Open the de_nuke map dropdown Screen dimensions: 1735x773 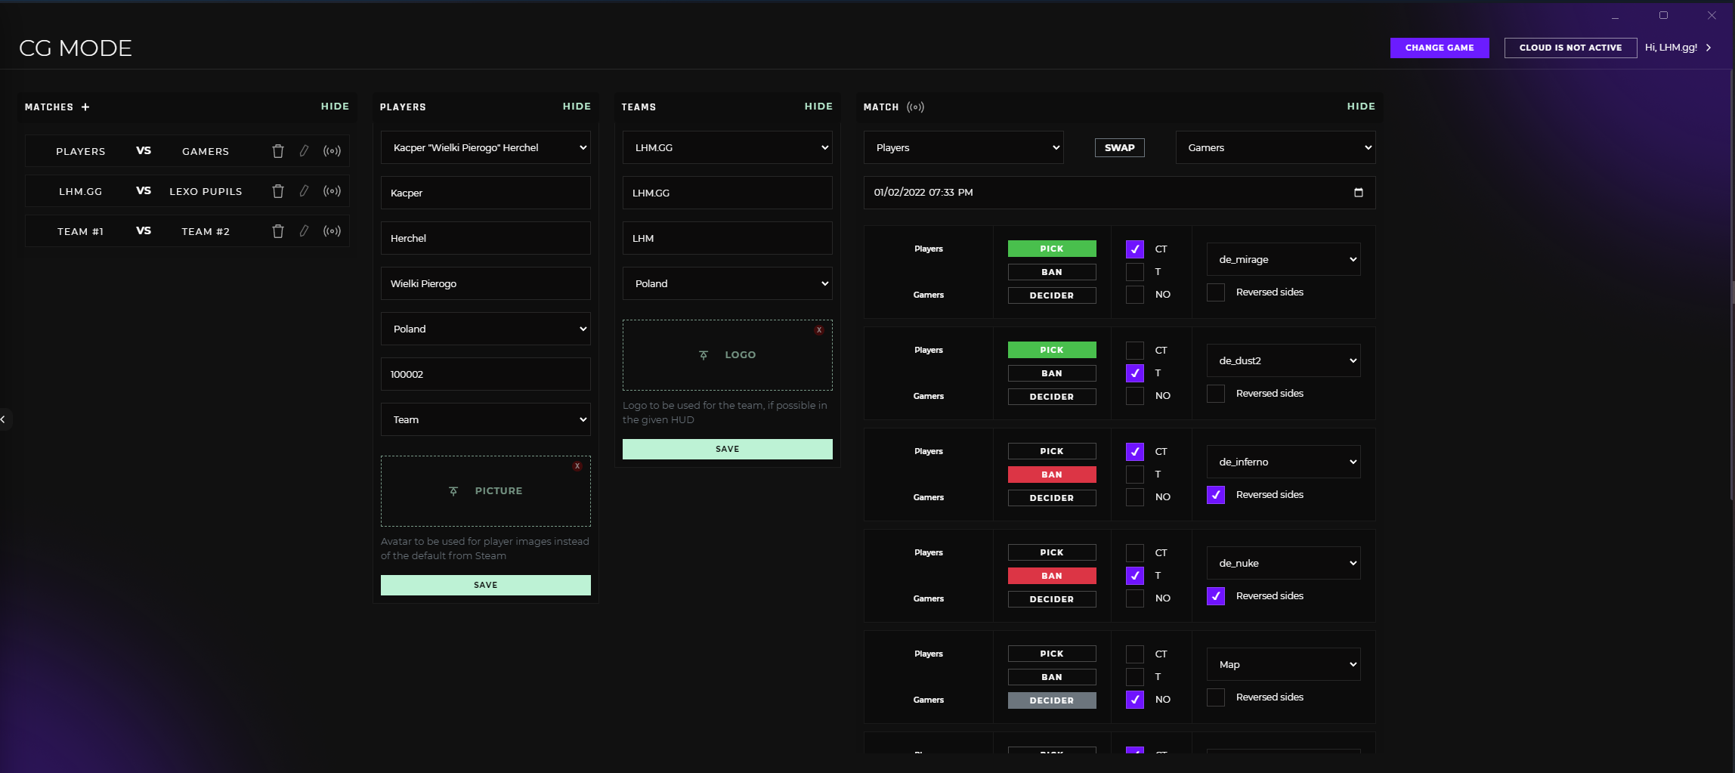1284,563
